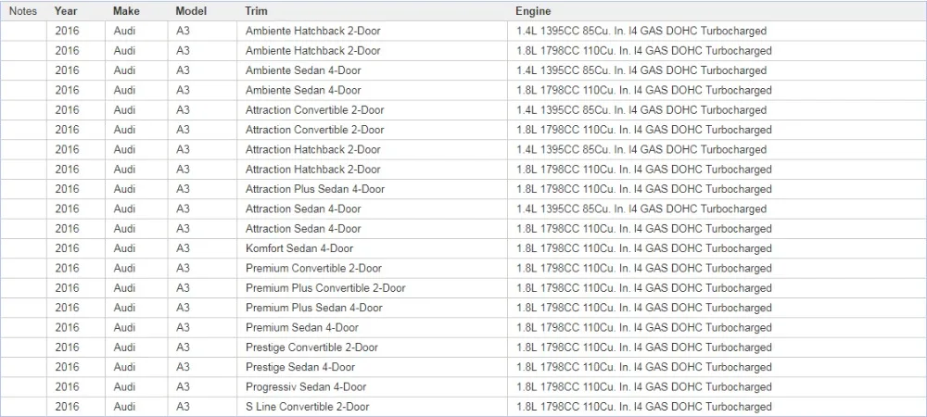Image resolution: width=927 pixels, height=417 pixels.
Task: Select the engine cell in Komfort Sedan row
Action: pyautogui.click(x=717, y=248)
